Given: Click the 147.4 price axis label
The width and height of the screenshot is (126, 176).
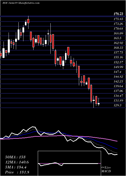Looking at the screenshot, I should (118, 72).
